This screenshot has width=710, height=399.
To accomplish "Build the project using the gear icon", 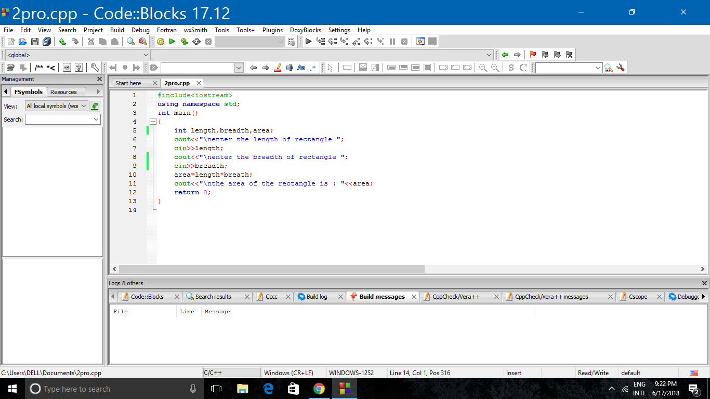I will (x=160, y=42).
